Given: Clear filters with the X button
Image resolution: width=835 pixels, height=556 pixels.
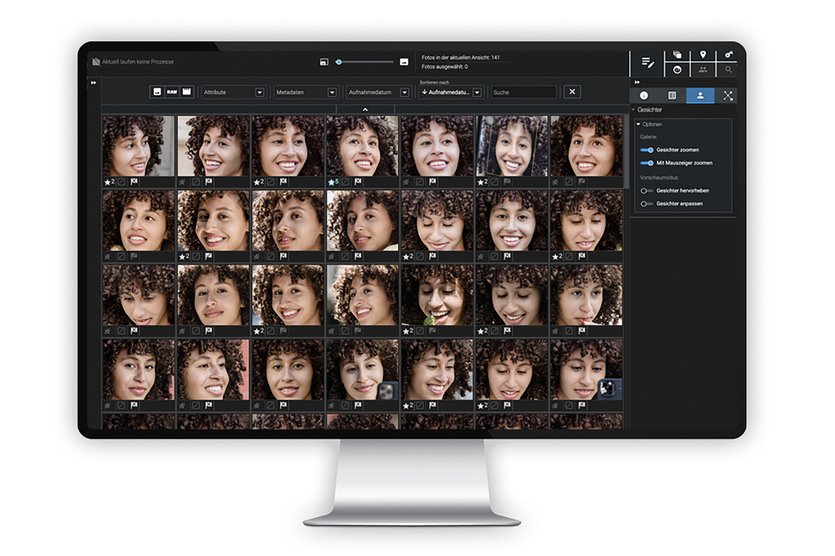Looking at the screenshot, I should [572, 92].
